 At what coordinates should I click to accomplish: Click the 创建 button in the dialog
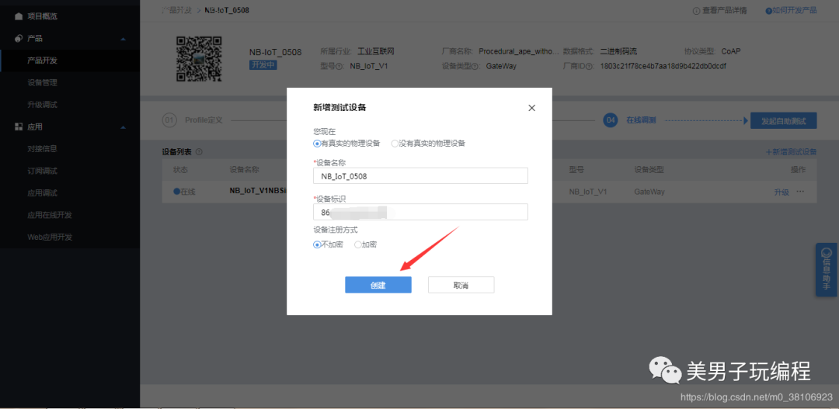tap(378, 285)
